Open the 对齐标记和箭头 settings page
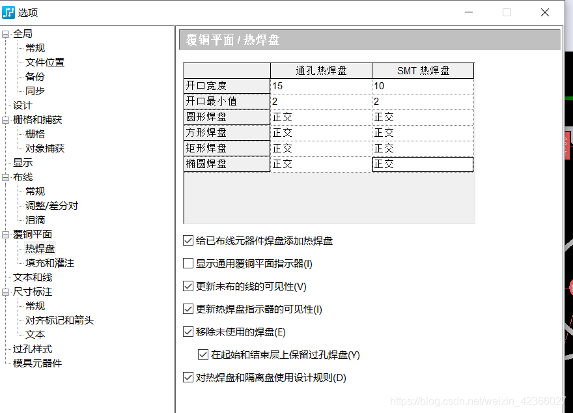The image size is (573, 413). (x=59, y=320)
